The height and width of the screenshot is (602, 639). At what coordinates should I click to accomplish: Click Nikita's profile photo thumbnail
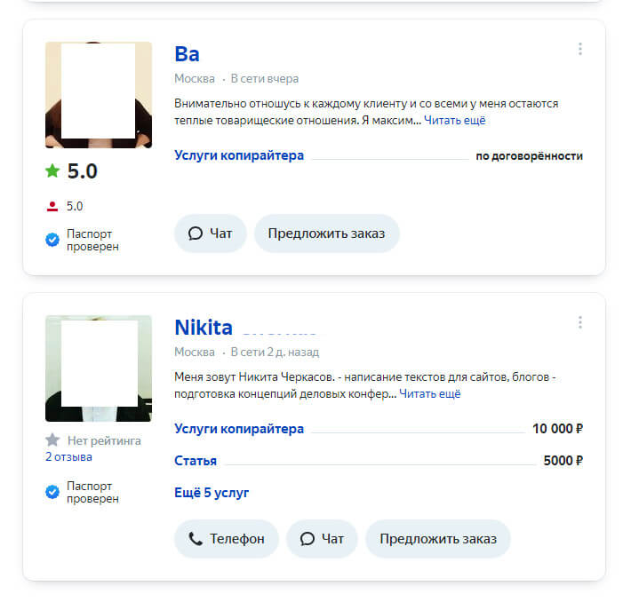[98, 368]
